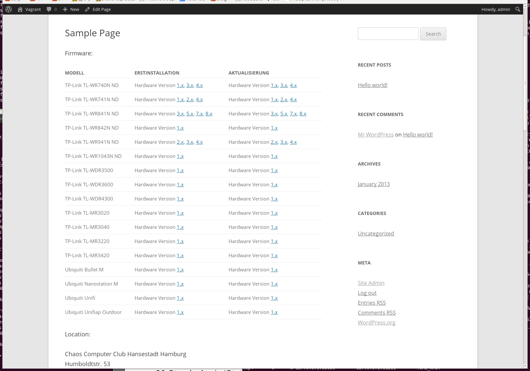Open WR941N Aktualisierung 4.x firmware link
The height and width of the screenshot is (371, 530).
[293, 142]
